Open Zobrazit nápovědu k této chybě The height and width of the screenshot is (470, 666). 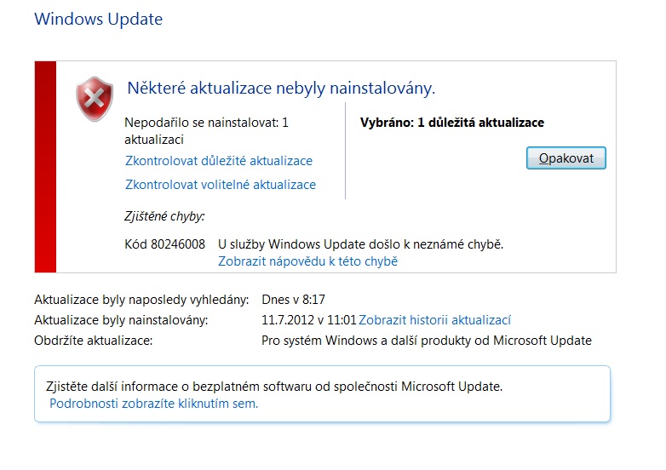[x=307, y=261]
